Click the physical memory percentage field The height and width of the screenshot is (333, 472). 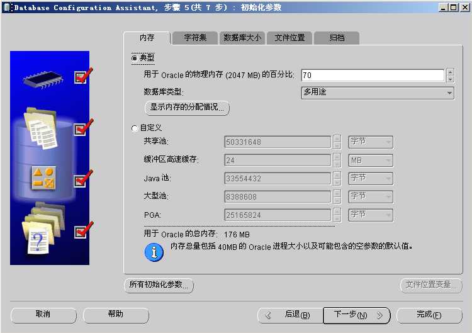coord(373,76)
